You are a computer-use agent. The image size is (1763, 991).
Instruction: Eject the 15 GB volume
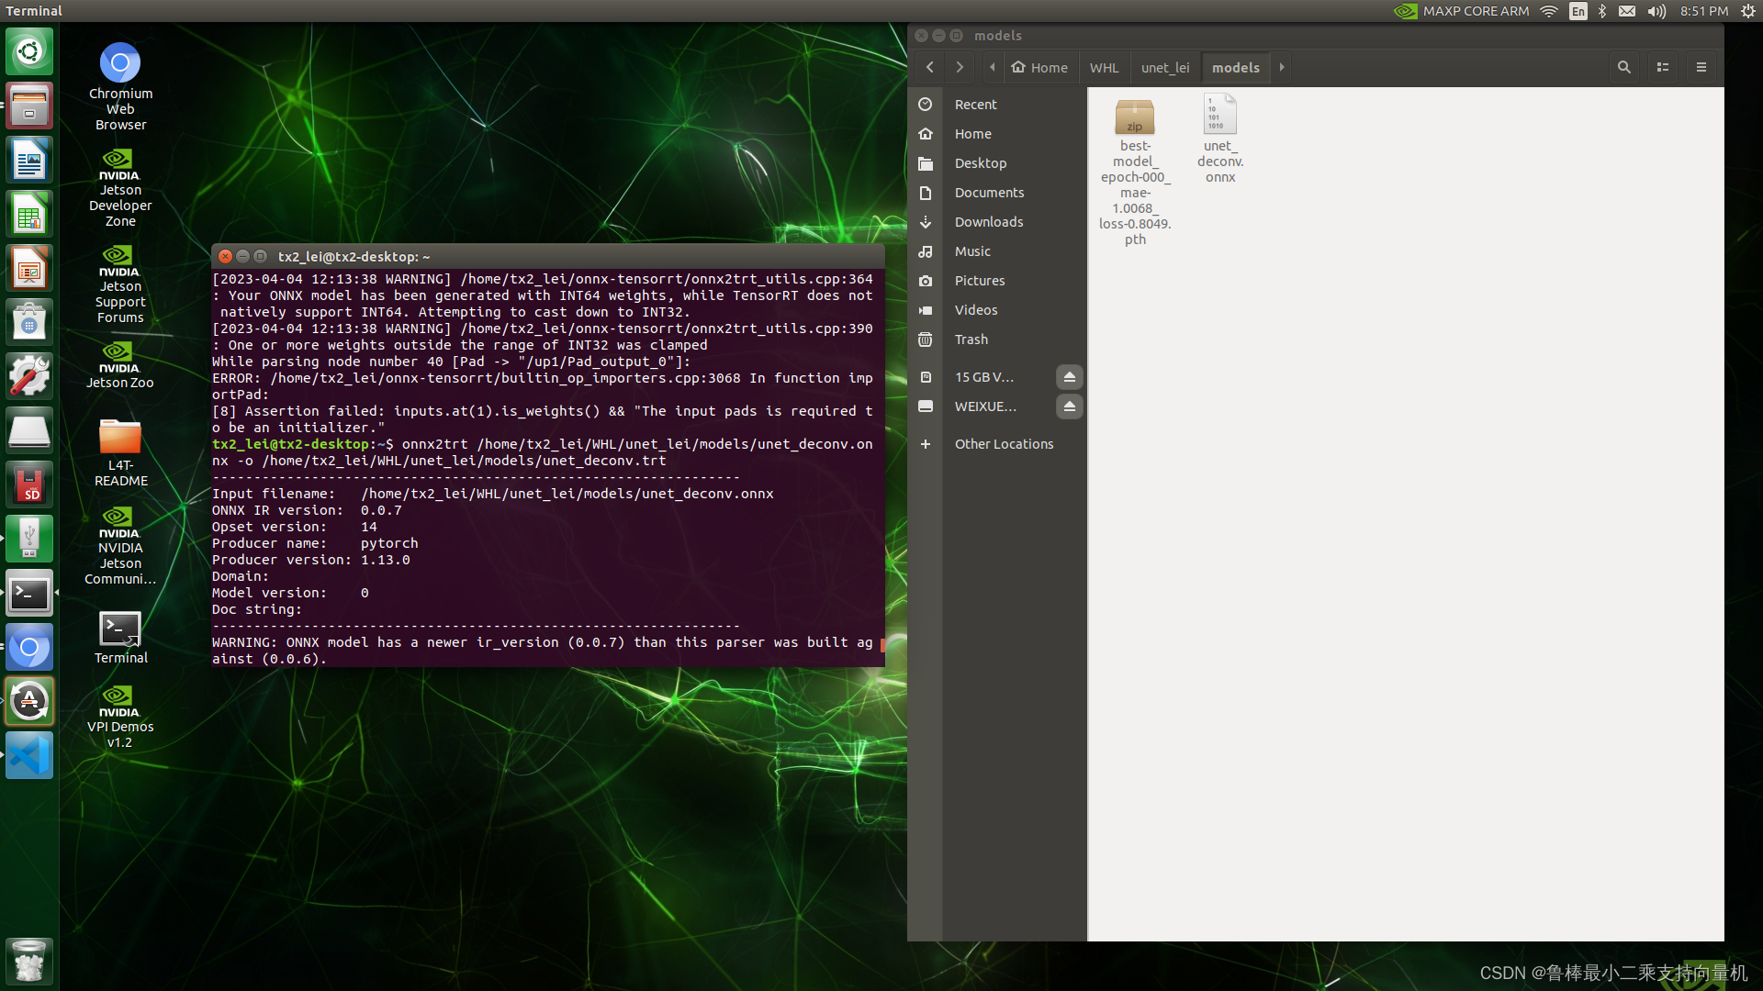(1069, 377)
